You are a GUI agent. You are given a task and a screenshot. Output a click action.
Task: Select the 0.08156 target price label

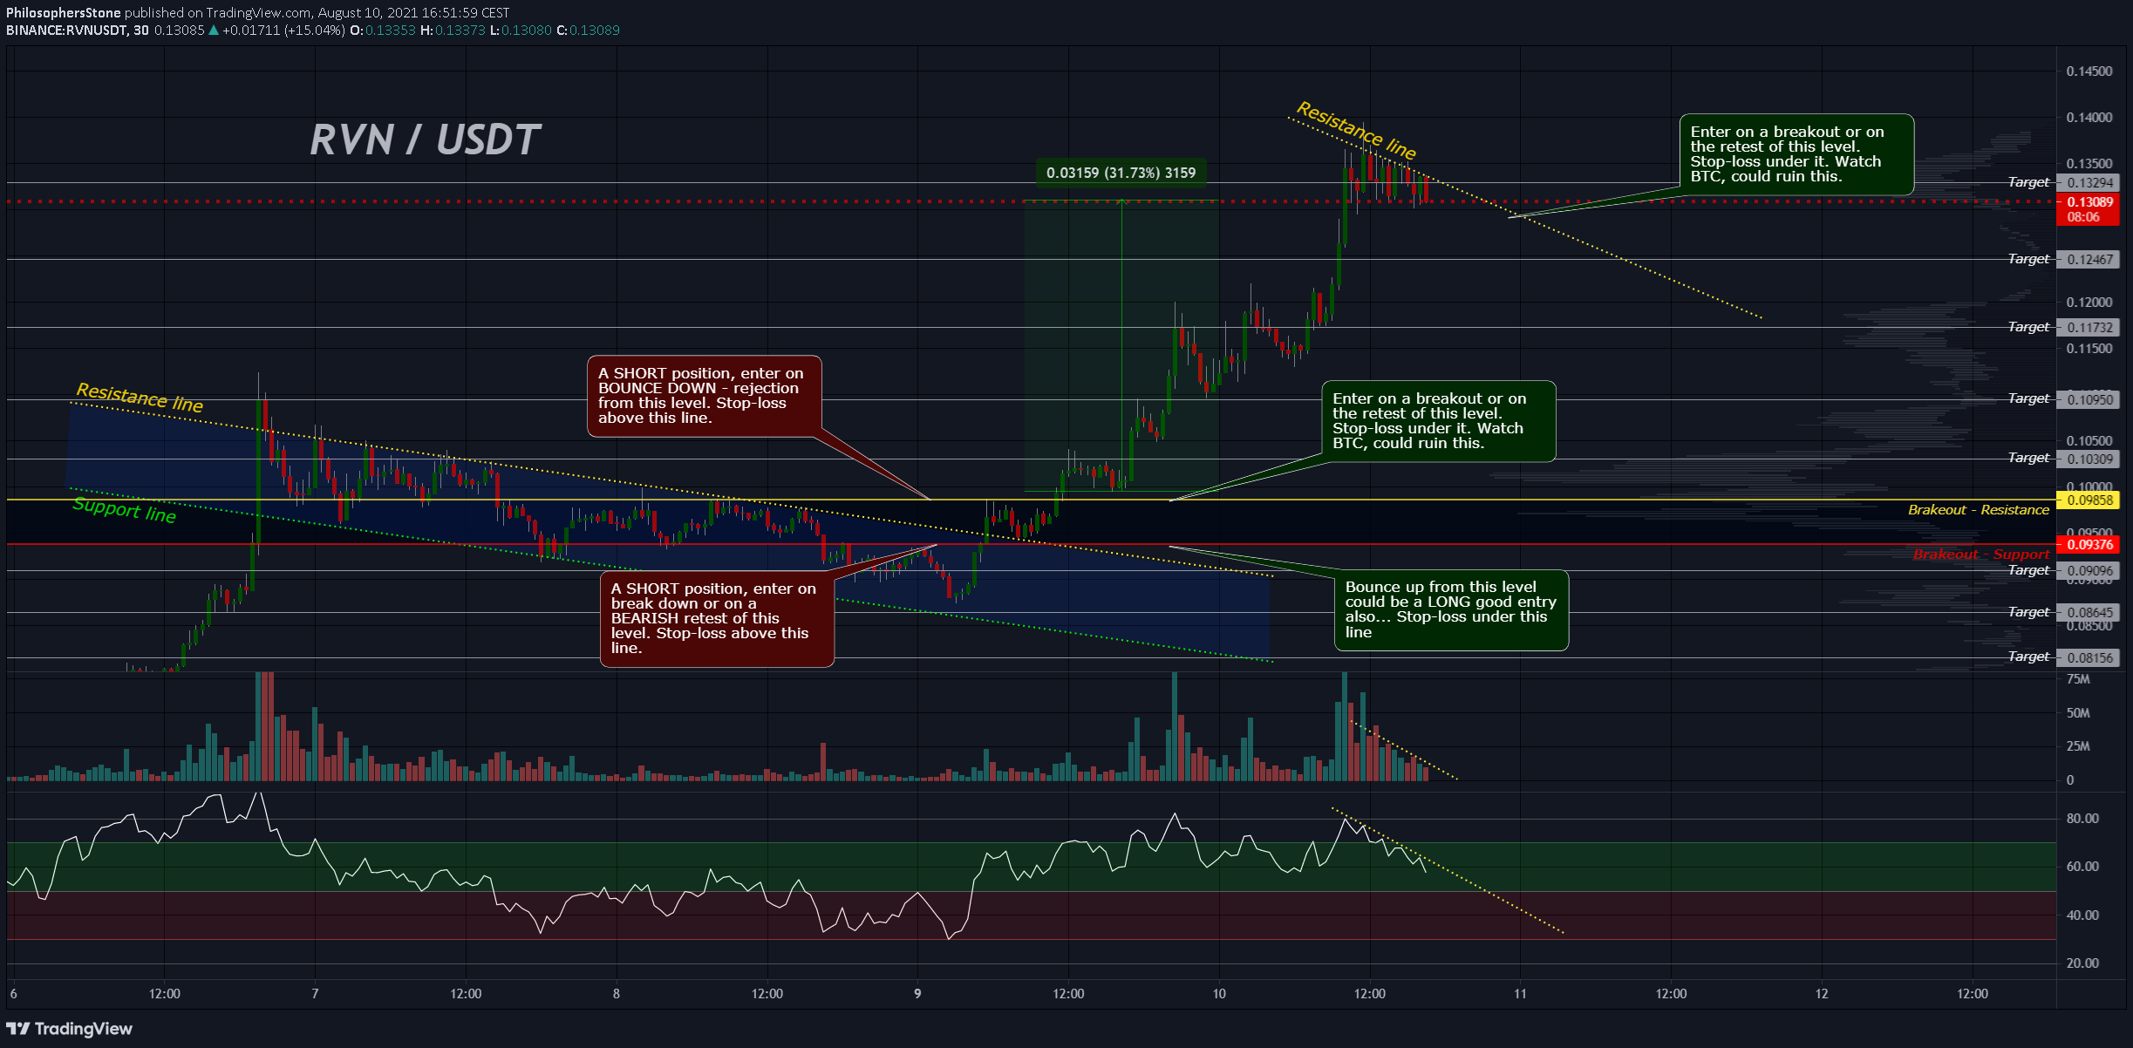pyautogui.click(x=2088, y=658)
